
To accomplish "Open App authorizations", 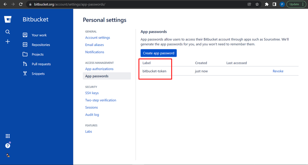I will click(99, 69).
